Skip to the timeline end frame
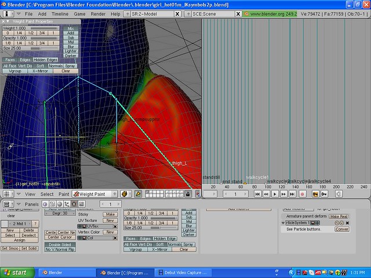The image size is (371, 278). pos(291,195)
